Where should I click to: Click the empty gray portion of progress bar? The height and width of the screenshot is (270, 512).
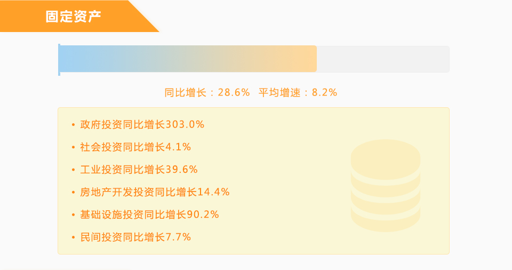point(383,59)
